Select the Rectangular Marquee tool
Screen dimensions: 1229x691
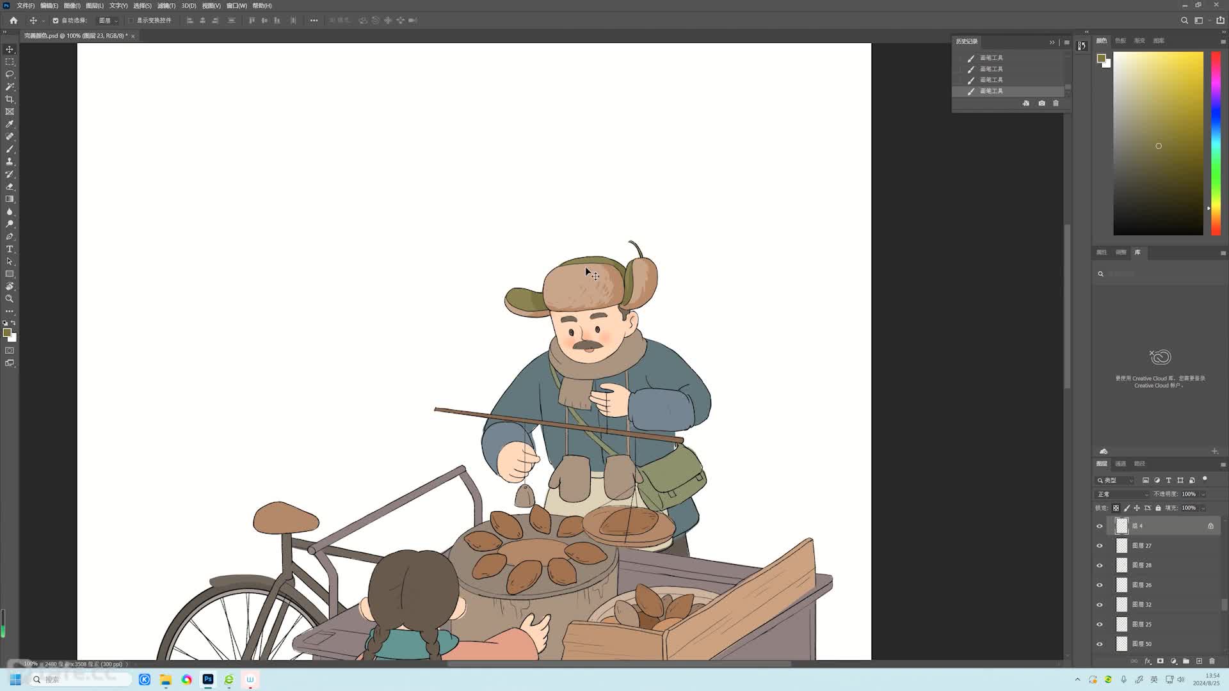(10, 62)
